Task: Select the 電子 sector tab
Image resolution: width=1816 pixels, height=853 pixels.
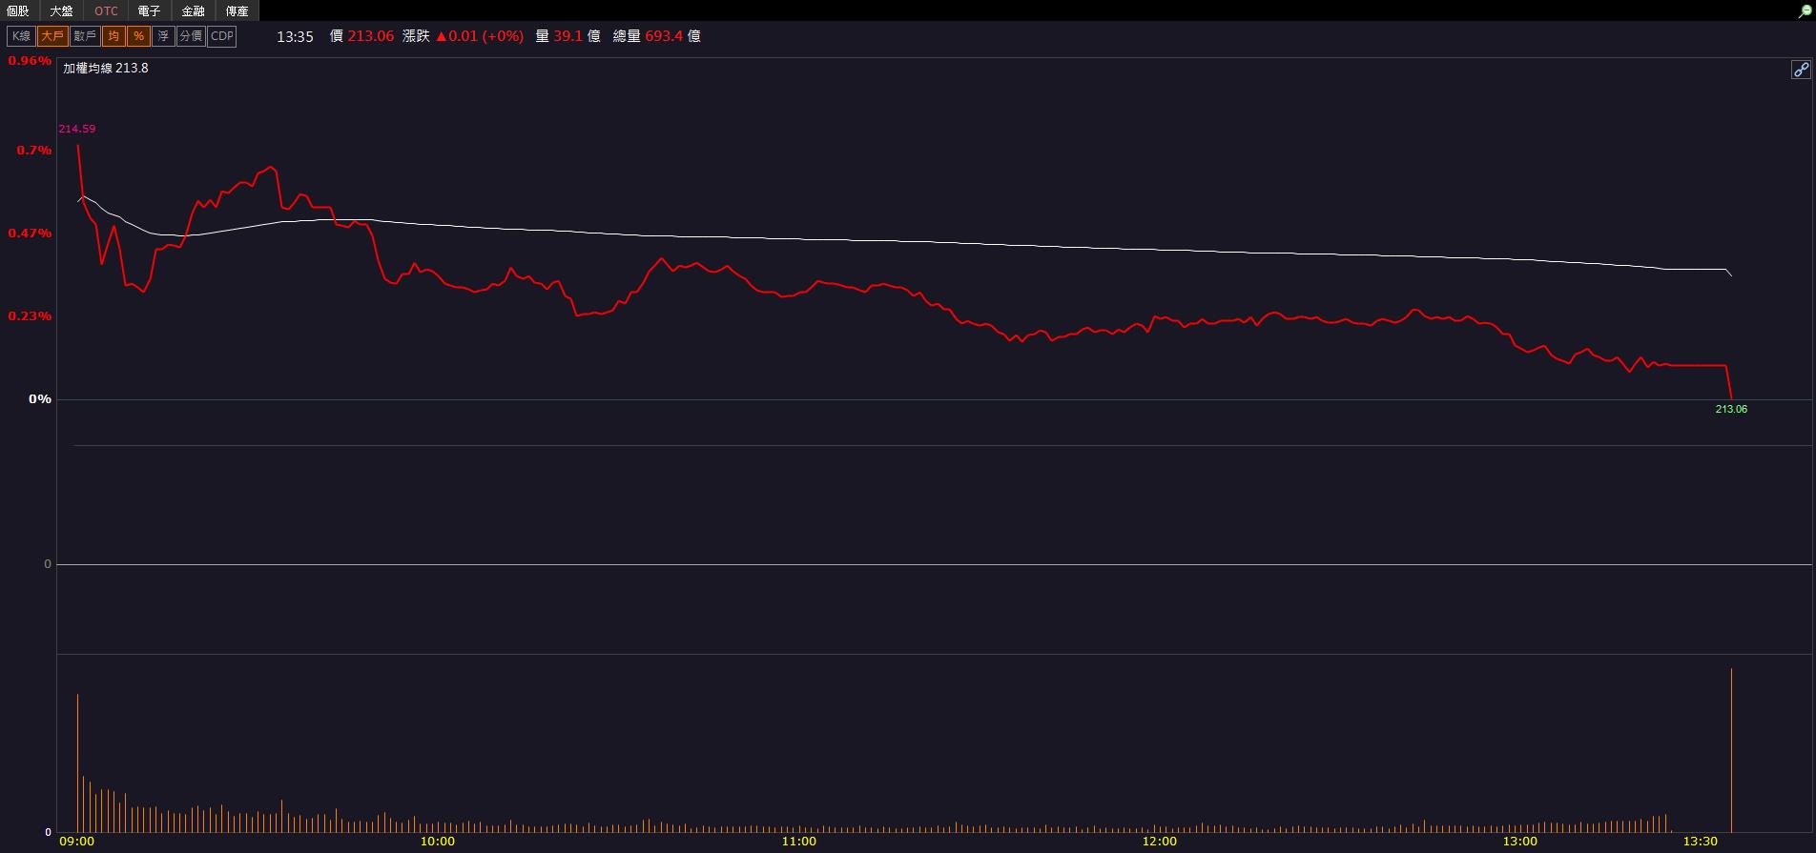Action: point(149,10)
